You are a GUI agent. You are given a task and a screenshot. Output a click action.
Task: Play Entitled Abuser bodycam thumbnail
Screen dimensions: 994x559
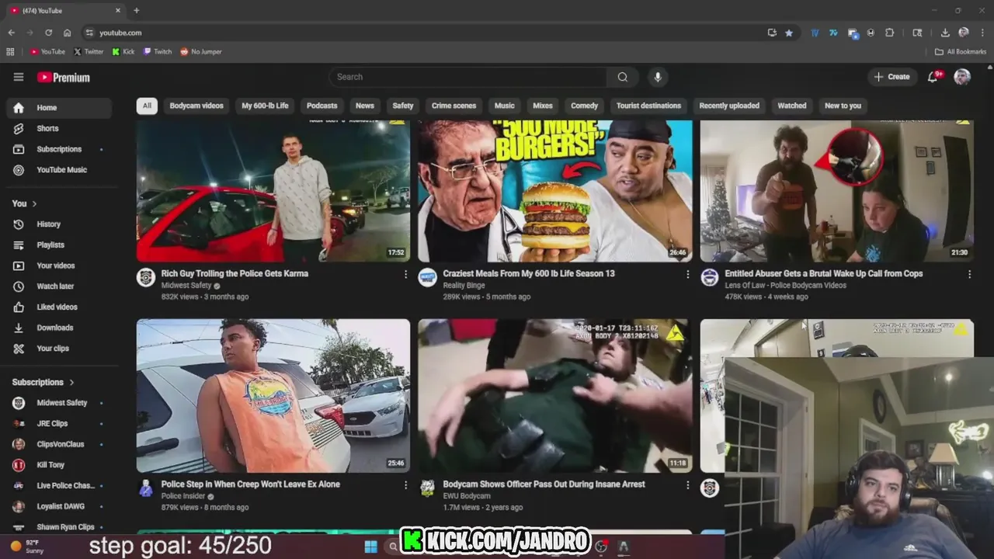tap(837, 191)
